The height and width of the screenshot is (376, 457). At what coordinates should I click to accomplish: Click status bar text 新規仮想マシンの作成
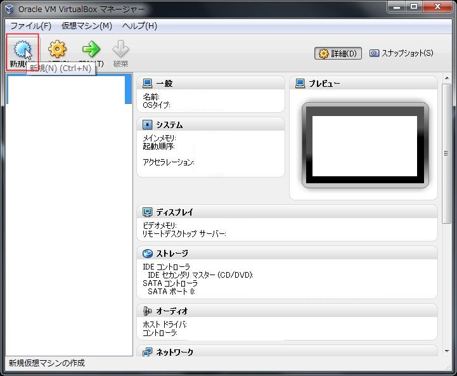pos(47,363)
